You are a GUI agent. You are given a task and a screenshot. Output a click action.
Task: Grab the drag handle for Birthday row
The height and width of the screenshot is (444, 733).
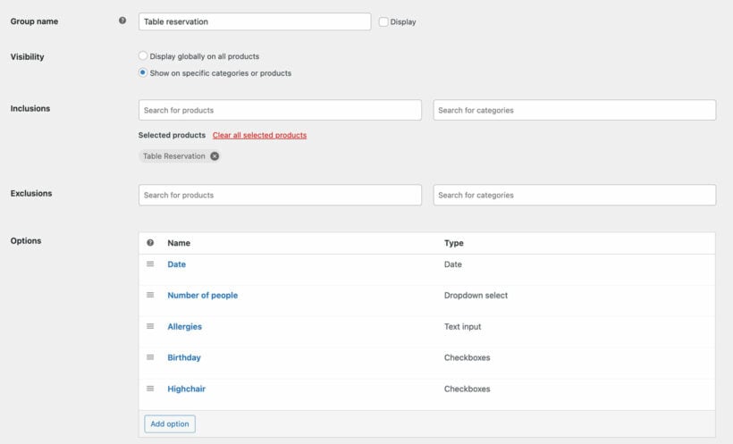[x=150, y=357]
